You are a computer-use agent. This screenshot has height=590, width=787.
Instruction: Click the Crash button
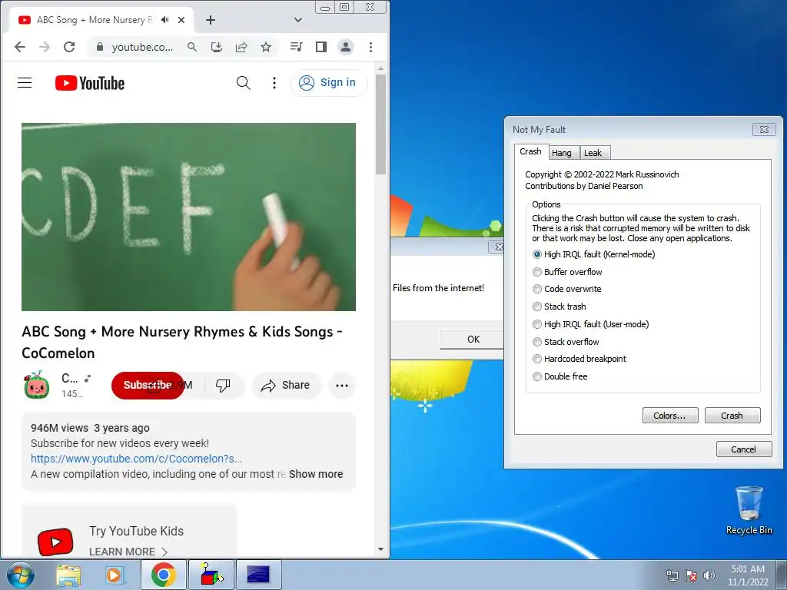click(x=732, y=416)
